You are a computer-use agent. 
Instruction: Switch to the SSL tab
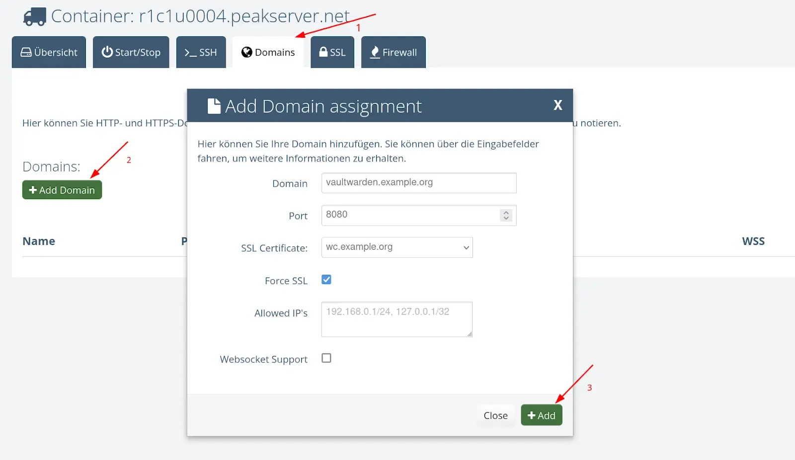[332, 52]
